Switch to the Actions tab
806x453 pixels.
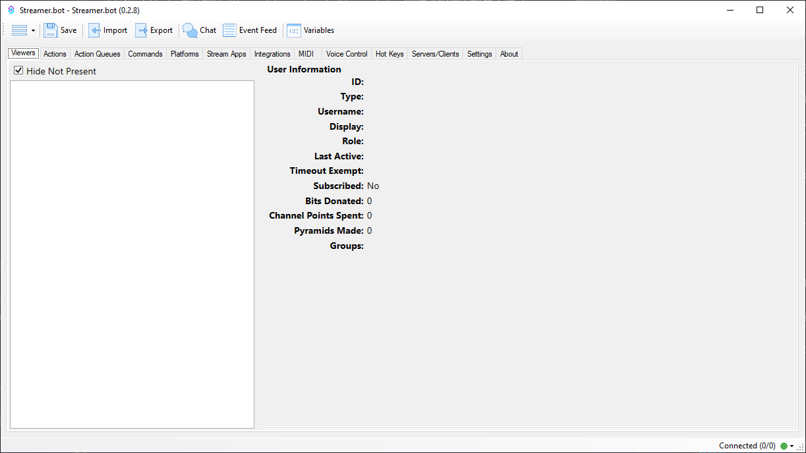coord(55,54)
